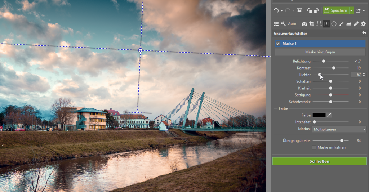The height and width of the screenshot is (192, 369).
Task: Uncheck the Maske 1 checkbox
Action: pyautogui.click(x=278, y=44)
